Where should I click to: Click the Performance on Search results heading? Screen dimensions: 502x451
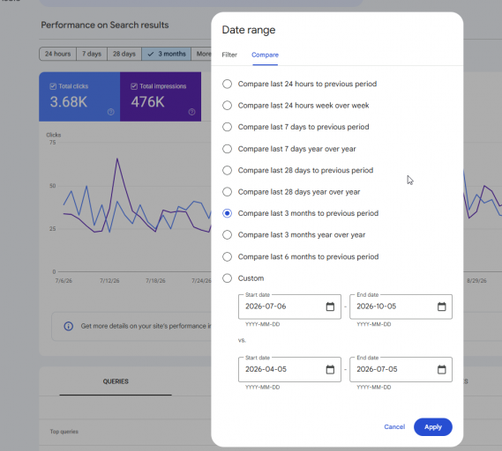(105, 25)
